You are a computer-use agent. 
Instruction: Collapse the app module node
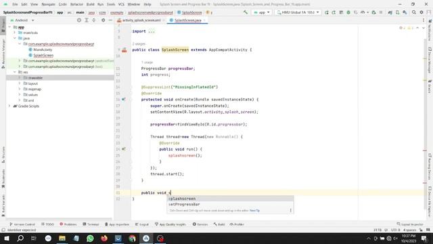click(x=9, y=27)
